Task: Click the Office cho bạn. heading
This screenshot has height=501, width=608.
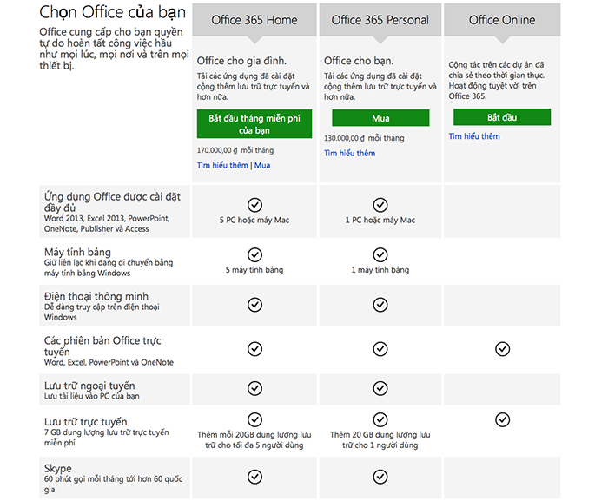Action: point(359,61)
